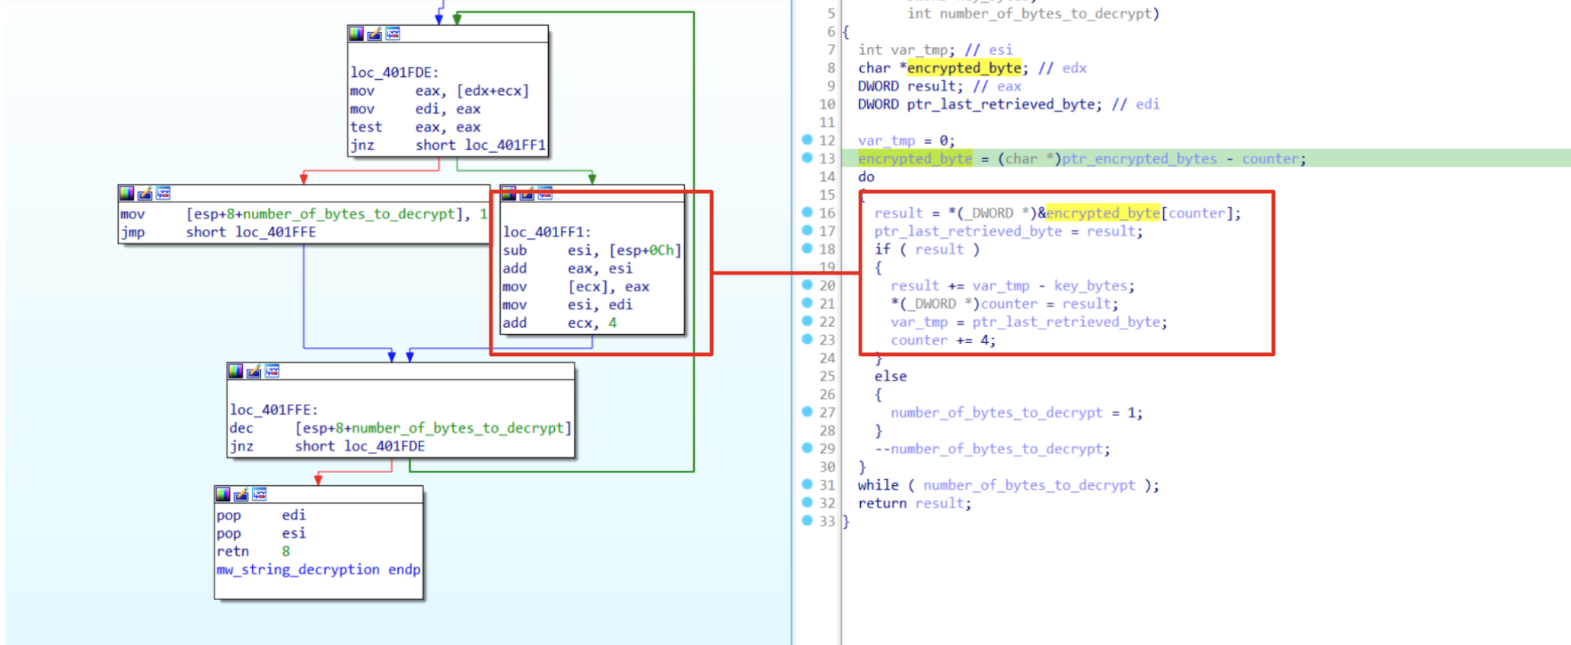Click 'if ( result )' statement

pyautogui.click(x=927, y=249)
